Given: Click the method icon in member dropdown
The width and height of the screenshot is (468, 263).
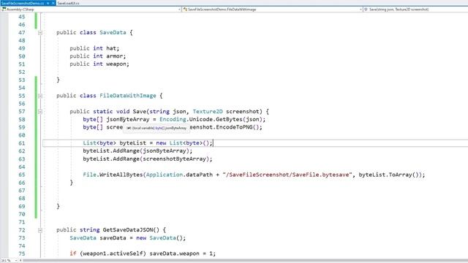Looking at the screenshot, I should pyautogui.click(x=366, y=9).
